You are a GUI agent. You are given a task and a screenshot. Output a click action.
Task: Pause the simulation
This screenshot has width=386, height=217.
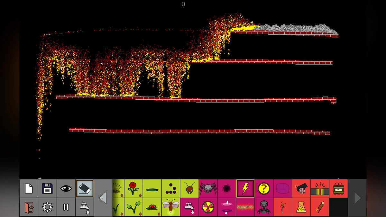tap(66, 208)
